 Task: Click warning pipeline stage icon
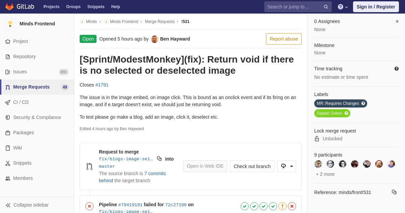point(282,206)
